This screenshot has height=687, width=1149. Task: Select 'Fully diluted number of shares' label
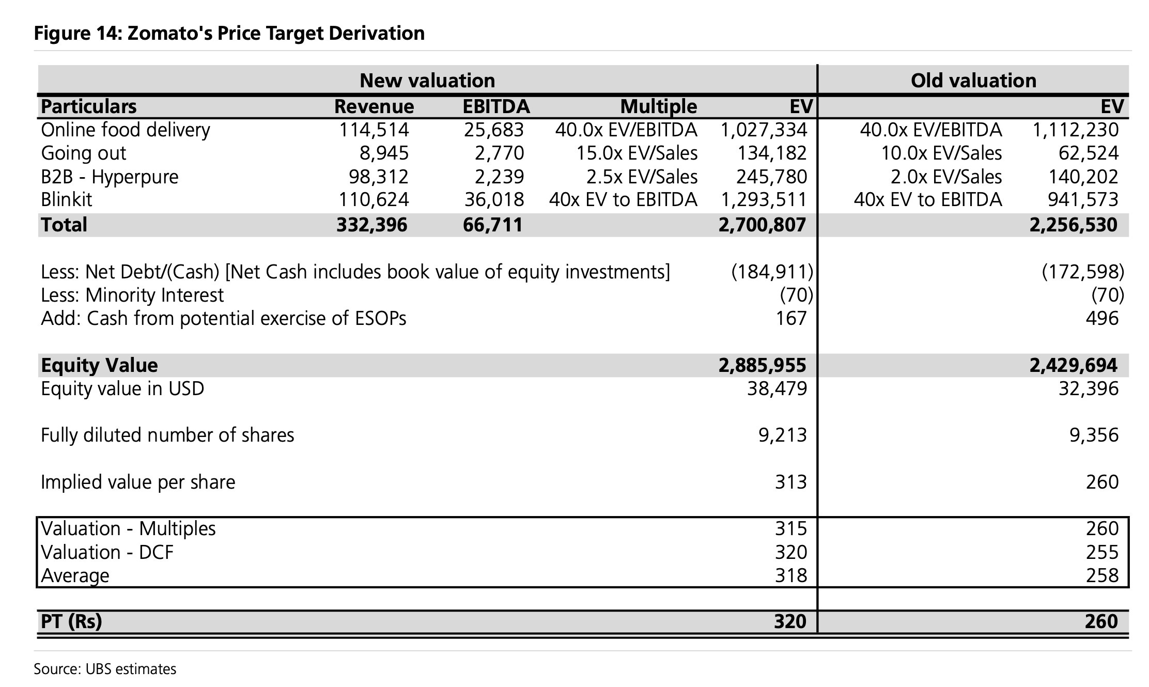coord(167,435)
